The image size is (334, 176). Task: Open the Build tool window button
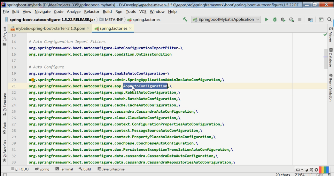point(85,169)
